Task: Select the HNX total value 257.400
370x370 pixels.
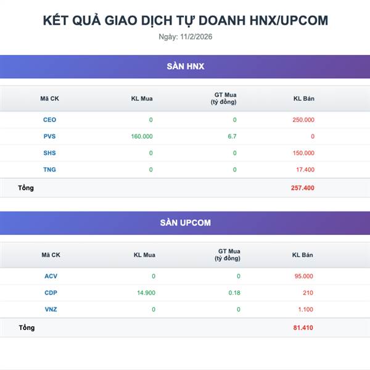Action: click(303, 188)
